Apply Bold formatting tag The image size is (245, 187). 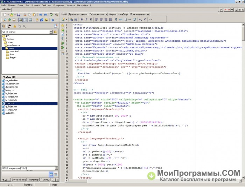[x=82, y=19]
